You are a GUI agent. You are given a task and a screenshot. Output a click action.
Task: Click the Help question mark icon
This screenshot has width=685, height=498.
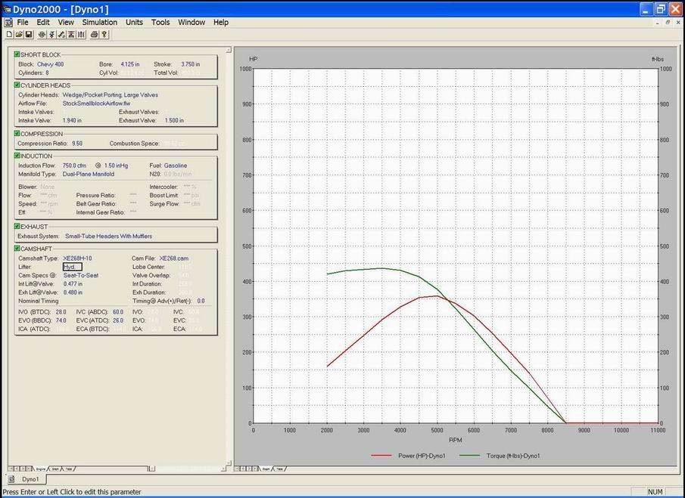point(104,35)
